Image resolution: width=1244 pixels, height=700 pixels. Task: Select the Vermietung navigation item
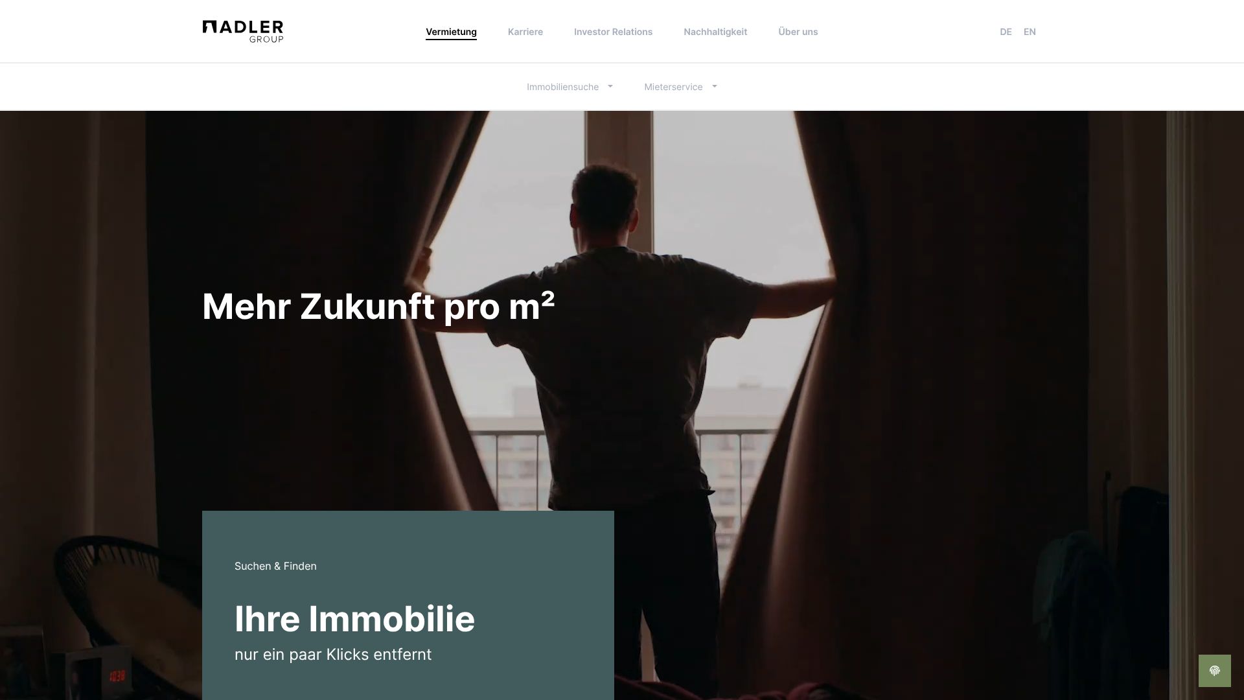pos(451,32)
